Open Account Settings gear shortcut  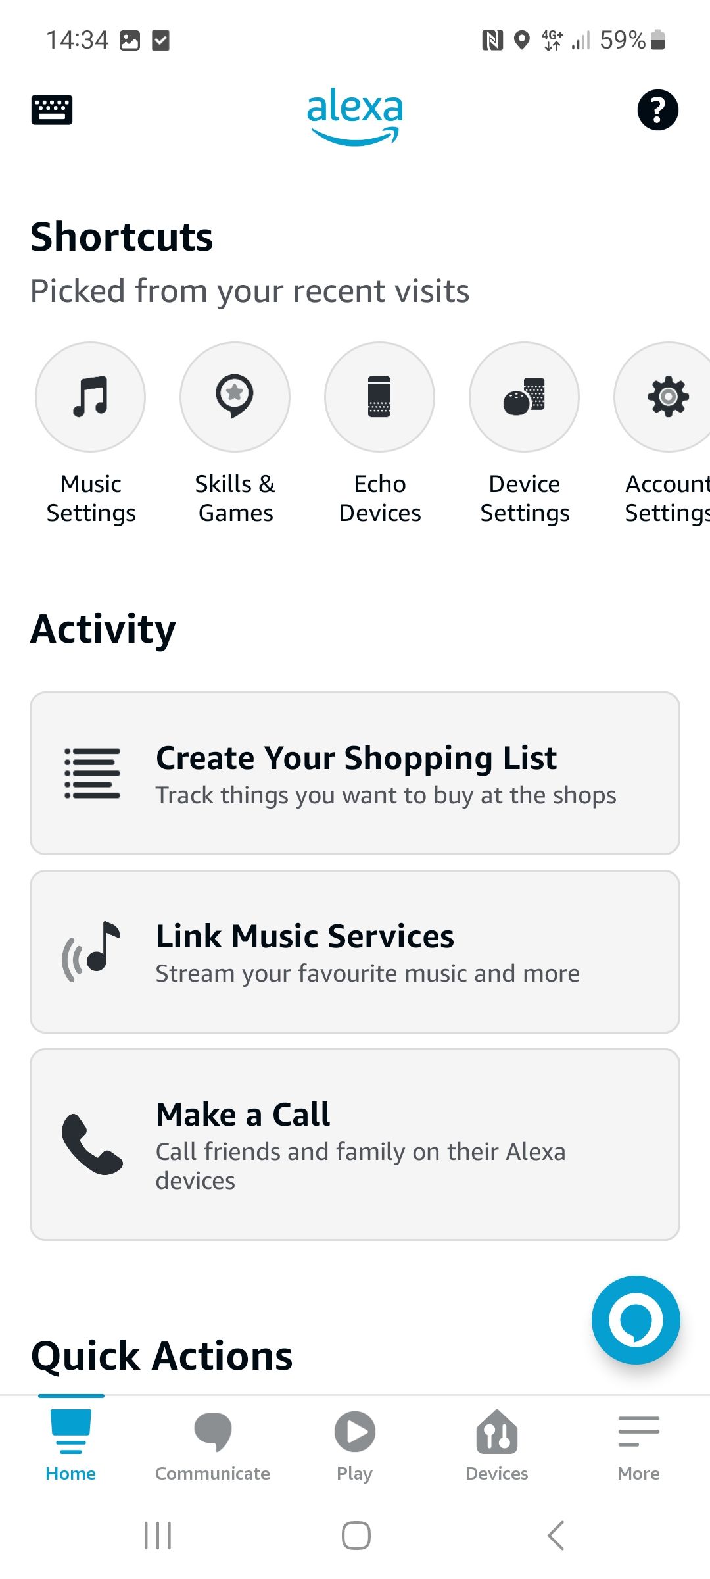tap(667, 397)
